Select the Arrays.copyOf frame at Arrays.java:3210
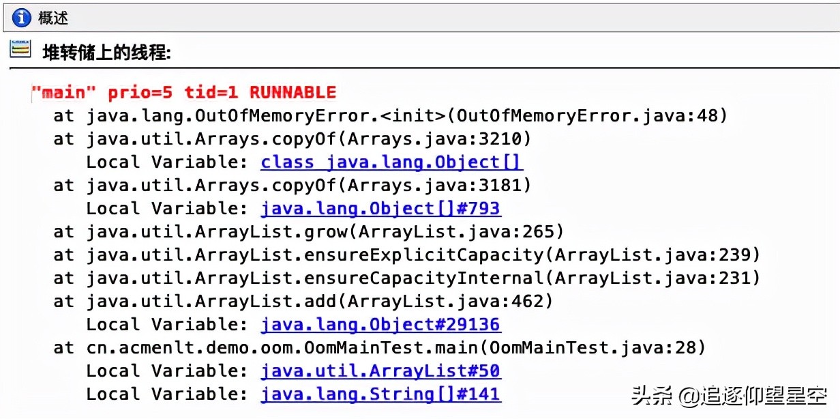Screen dimensions: 840x419 [x=292, y=139]
